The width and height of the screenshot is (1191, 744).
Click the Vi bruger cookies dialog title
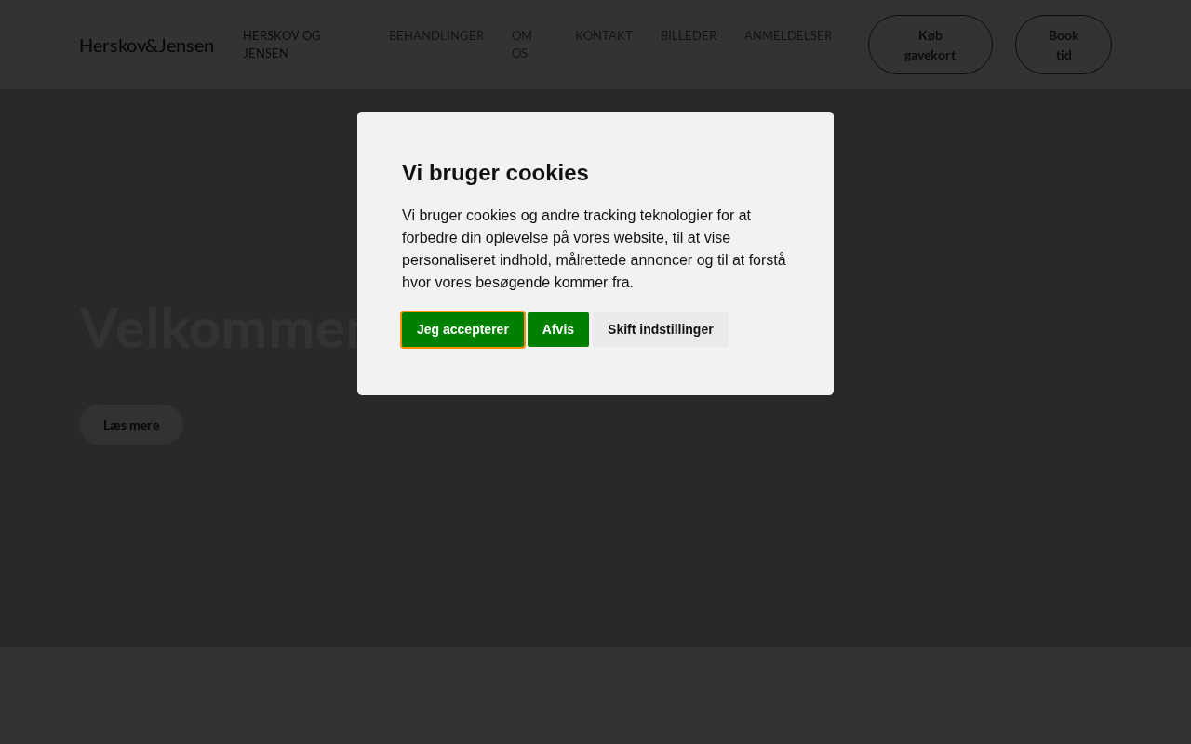coord(495,172)
